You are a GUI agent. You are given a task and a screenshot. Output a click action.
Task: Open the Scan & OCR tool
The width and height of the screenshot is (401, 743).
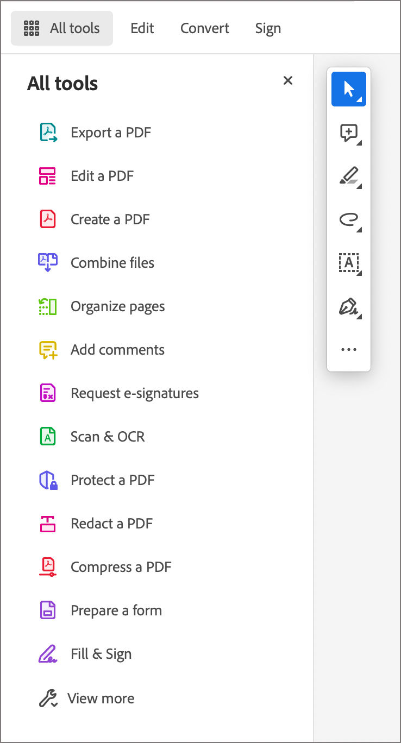[107, 436]
